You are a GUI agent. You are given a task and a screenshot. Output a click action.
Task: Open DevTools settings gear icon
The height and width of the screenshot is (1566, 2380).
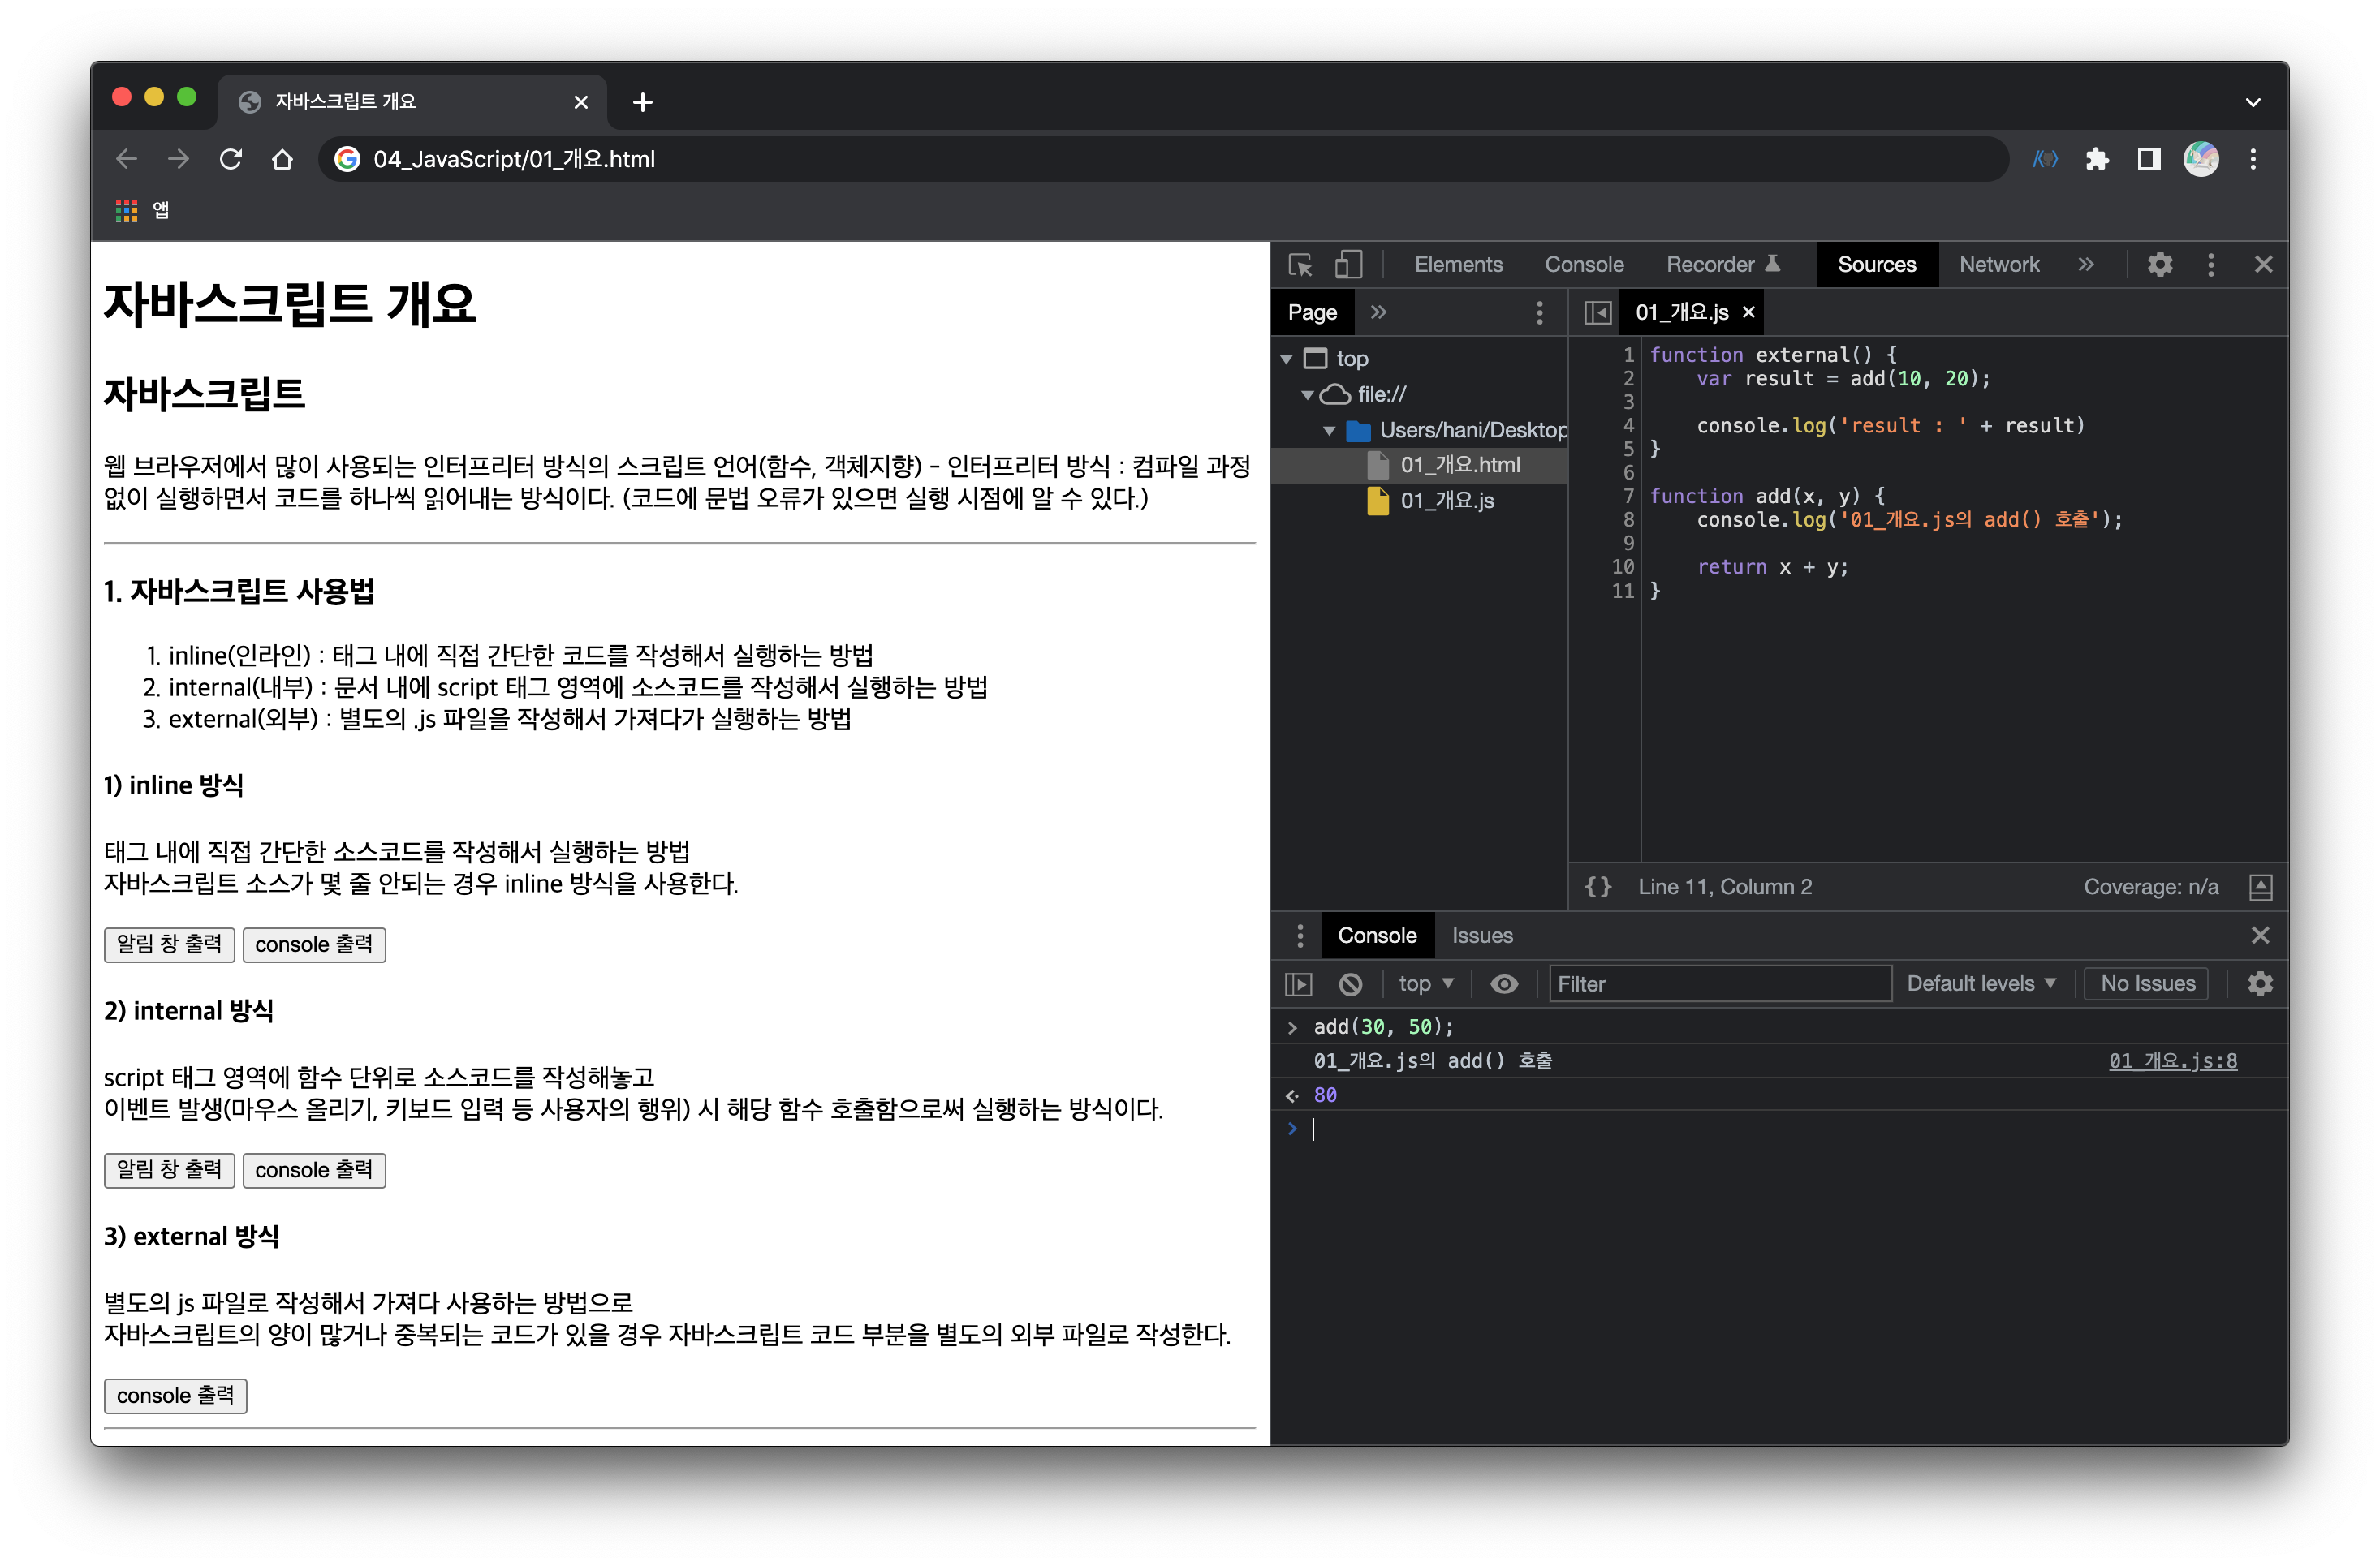[x=2160, y=265]
